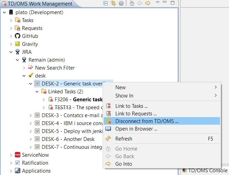The width and height of the screenshot is (229, 175).
Task: Expand the DESK-3 issue node
Action: tap(31, 115)
